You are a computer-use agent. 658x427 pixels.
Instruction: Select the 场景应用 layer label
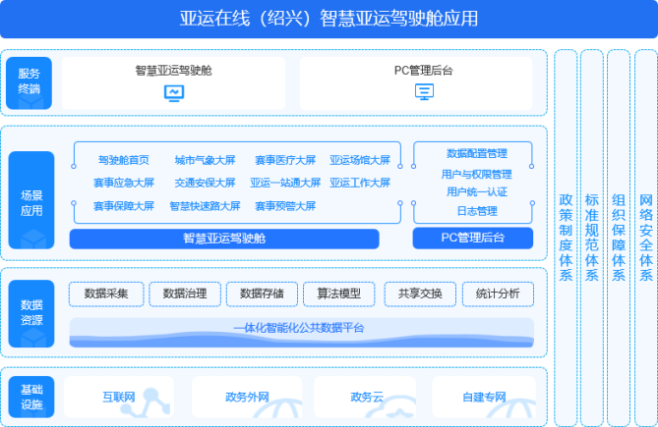coord(31,200)
